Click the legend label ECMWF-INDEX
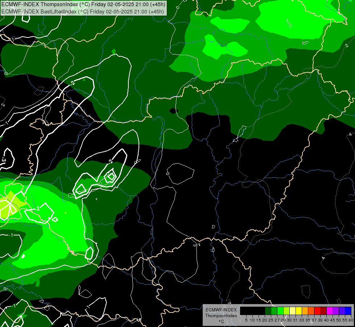The width and height of the screenshot is (355, 327). [221, 310]
